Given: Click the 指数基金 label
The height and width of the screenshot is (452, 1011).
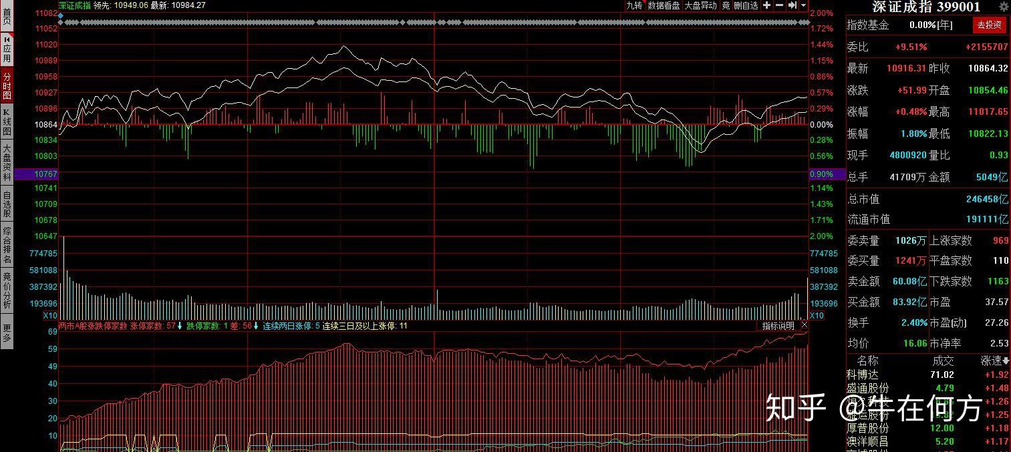Looking at the screenshot, I should point(868,25).
